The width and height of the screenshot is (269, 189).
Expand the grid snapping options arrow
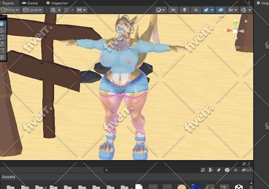tap(73, 10)
